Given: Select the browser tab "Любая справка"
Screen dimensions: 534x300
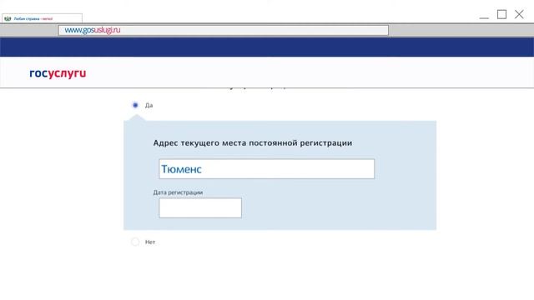Looking at the screenshot, I should [42, 18].
